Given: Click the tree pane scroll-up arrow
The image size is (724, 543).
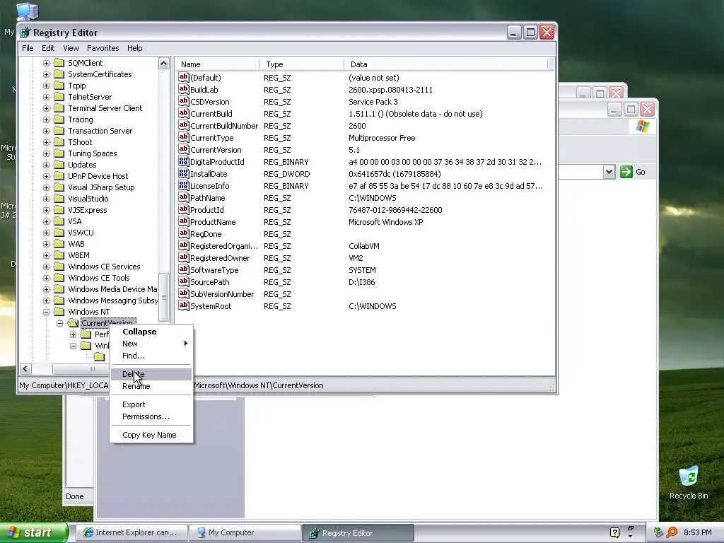Looking at the screenshot, I should [164, 63].
